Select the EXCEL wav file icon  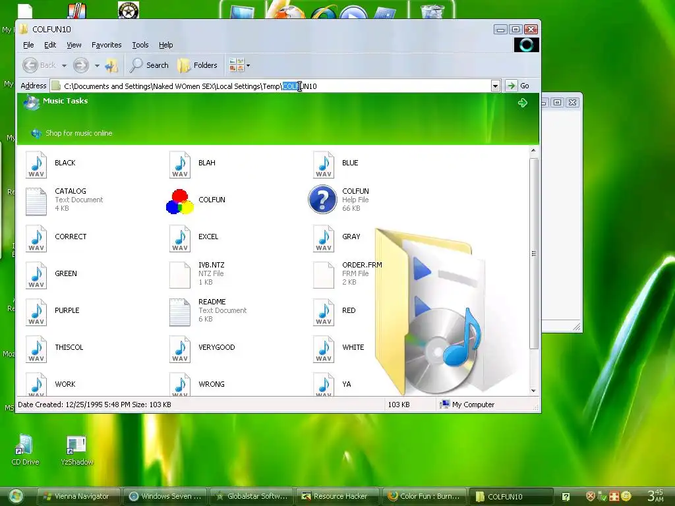click(x=180, y=239)
